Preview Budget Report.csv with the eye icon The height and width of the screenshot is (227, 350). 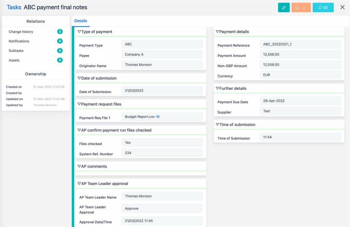158,117
